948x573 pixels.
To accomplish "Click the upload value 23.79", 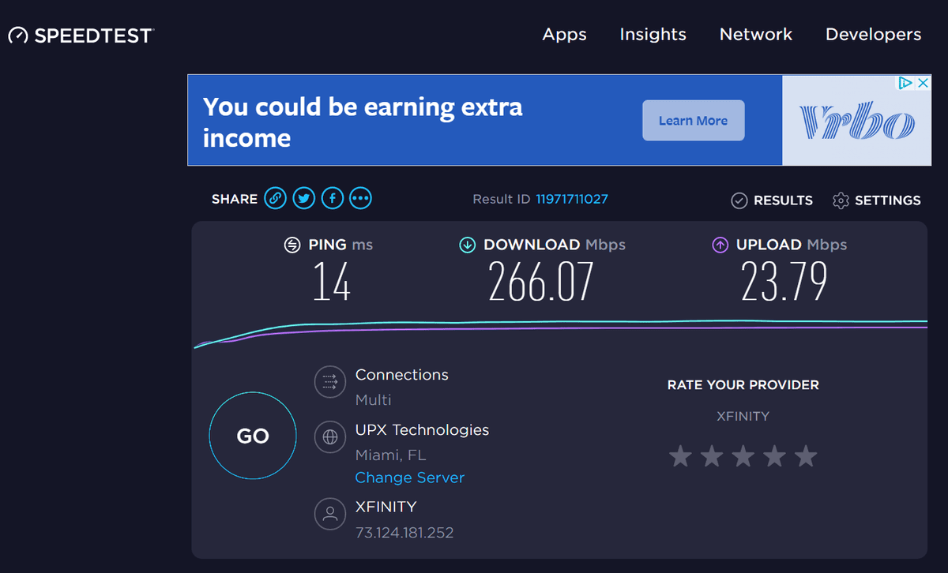I will tap(784, 281).
